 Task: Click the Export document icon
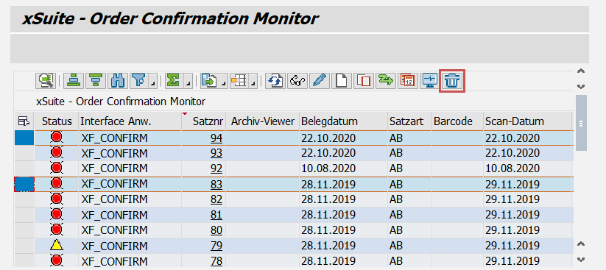coord(209,81)
